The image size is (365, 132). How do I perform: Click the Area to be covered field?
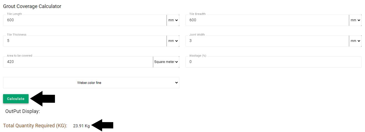78,62
